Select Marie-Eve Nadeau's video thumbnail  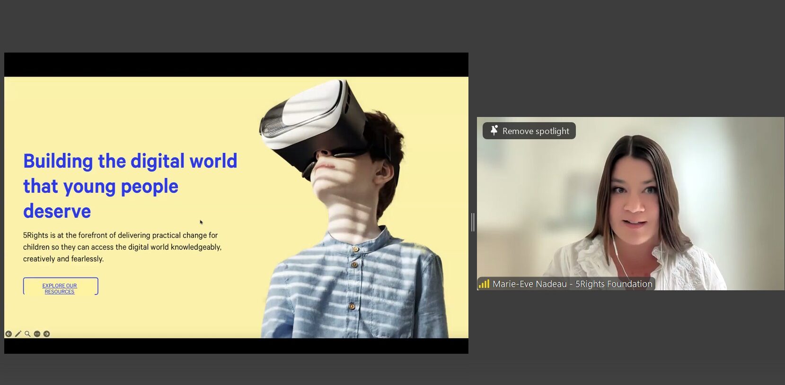pos(630,204)
